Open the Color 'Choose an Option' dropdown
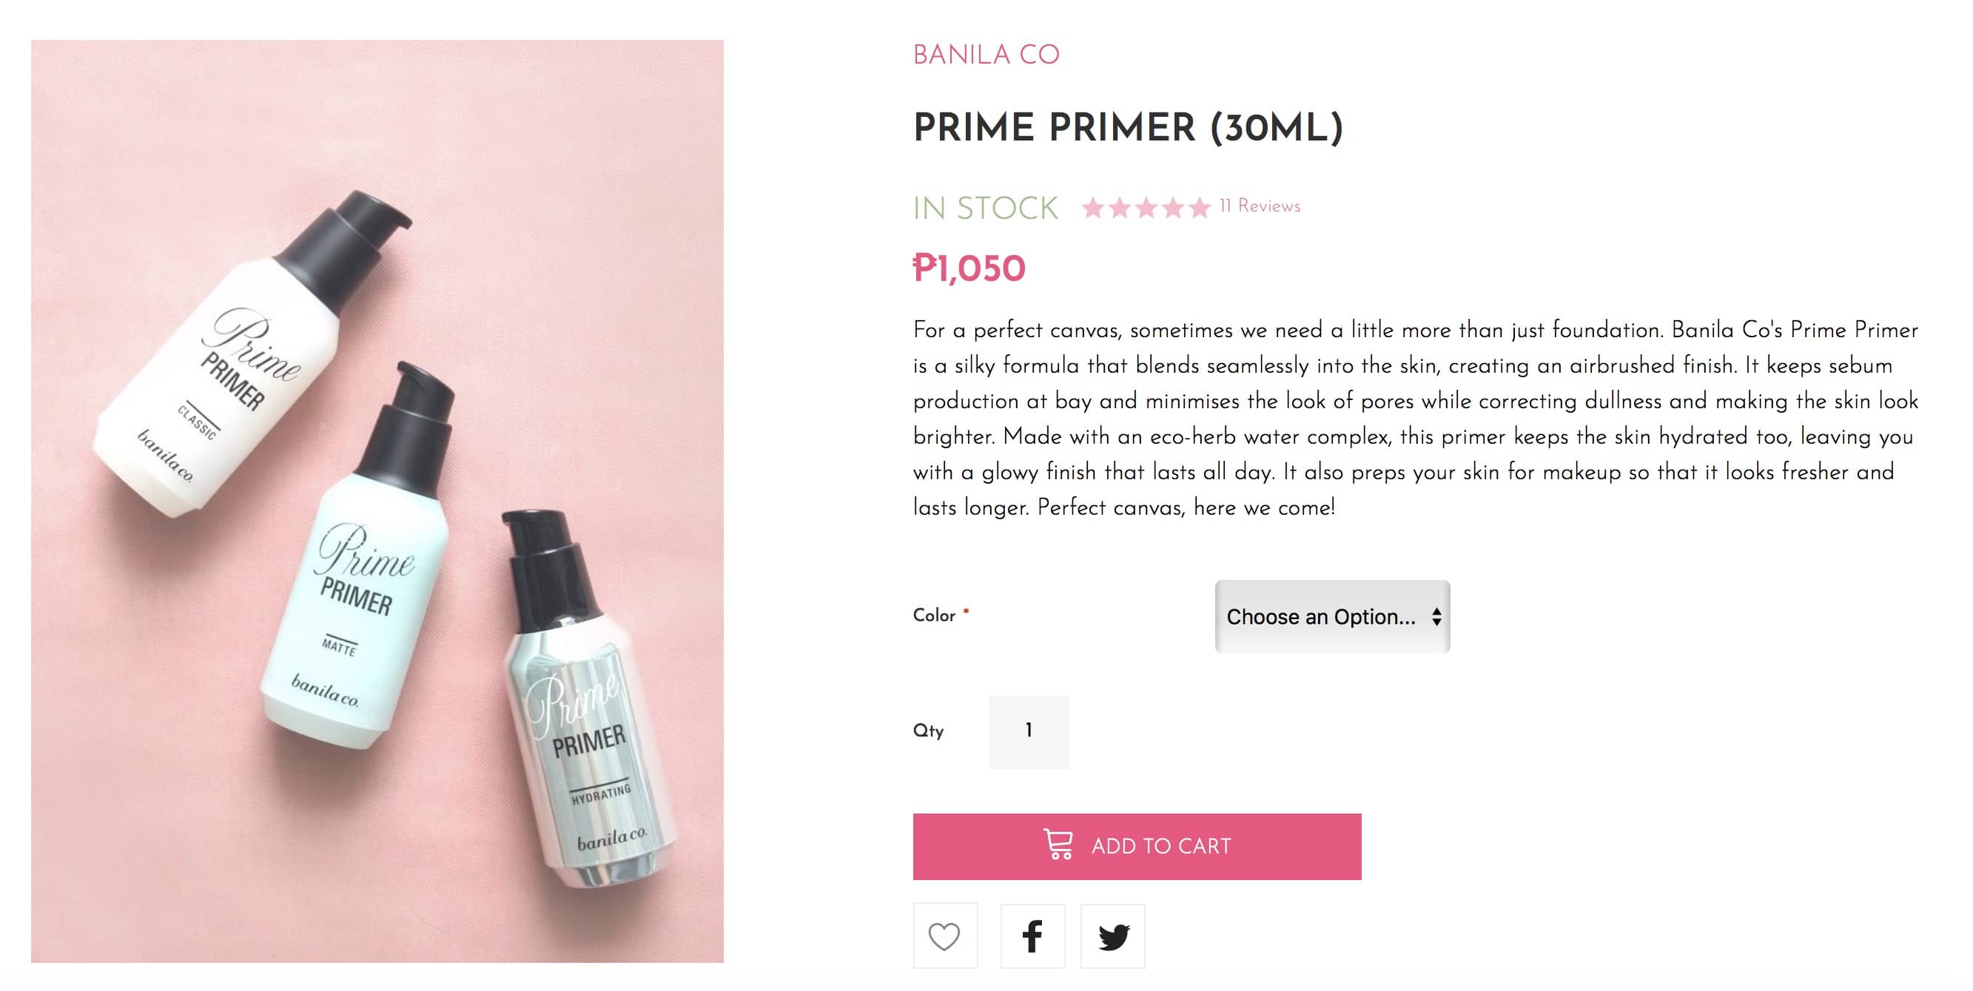This screenshot has width=1973, height=991. pyautogui.click(x=1331, y=617)
